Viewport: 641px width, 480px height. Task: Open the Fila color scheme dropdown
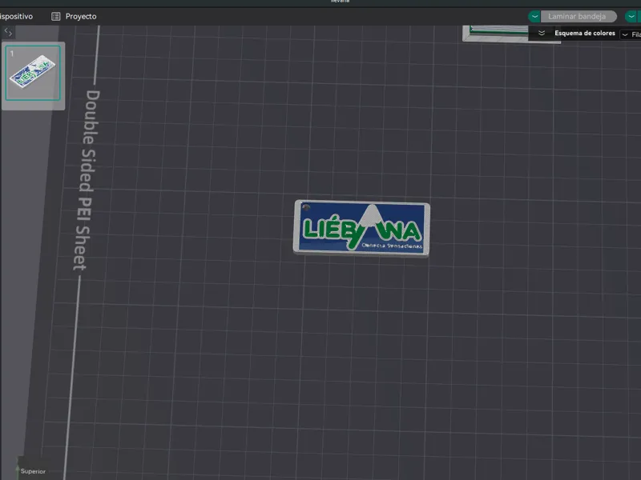[631, 34]
